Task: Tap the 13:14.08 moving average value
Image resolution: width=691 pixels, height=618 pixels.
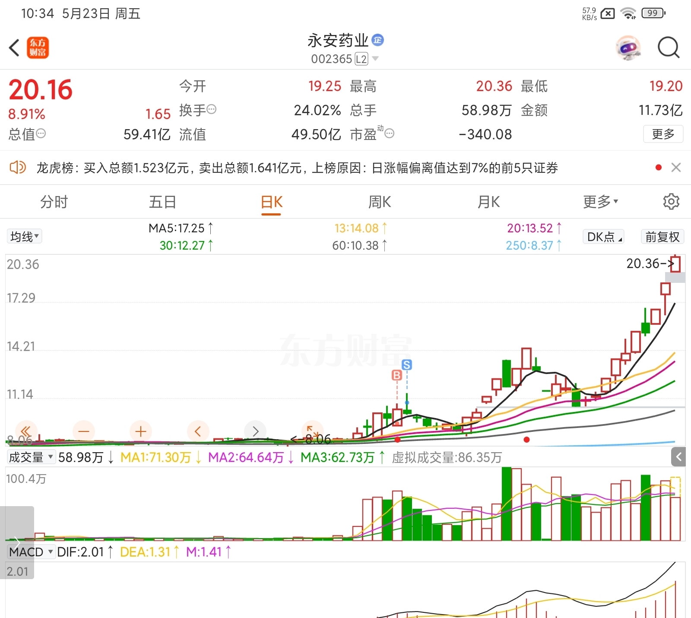Action: (x=361, y=228)
